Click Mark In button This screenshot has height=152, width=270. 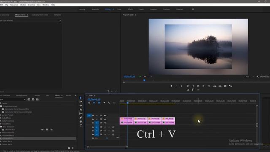pos(177,86)
